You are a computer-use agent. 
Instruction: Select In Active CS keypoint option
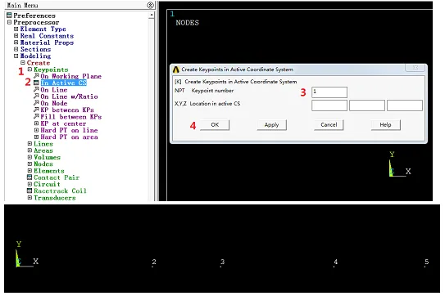pos(64,83)
